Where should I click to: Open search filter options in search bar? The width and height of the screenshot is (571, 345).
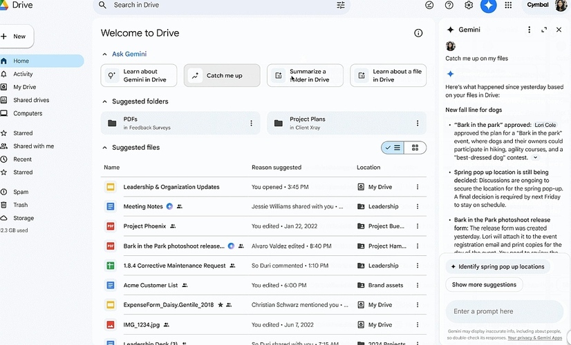(x=341, y=5)
